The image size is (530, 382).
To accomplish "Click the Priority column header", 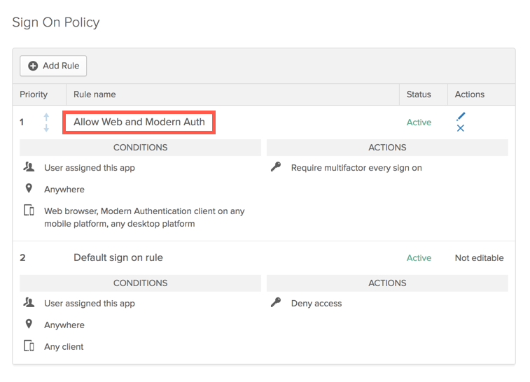I will (x=34, y=94).
